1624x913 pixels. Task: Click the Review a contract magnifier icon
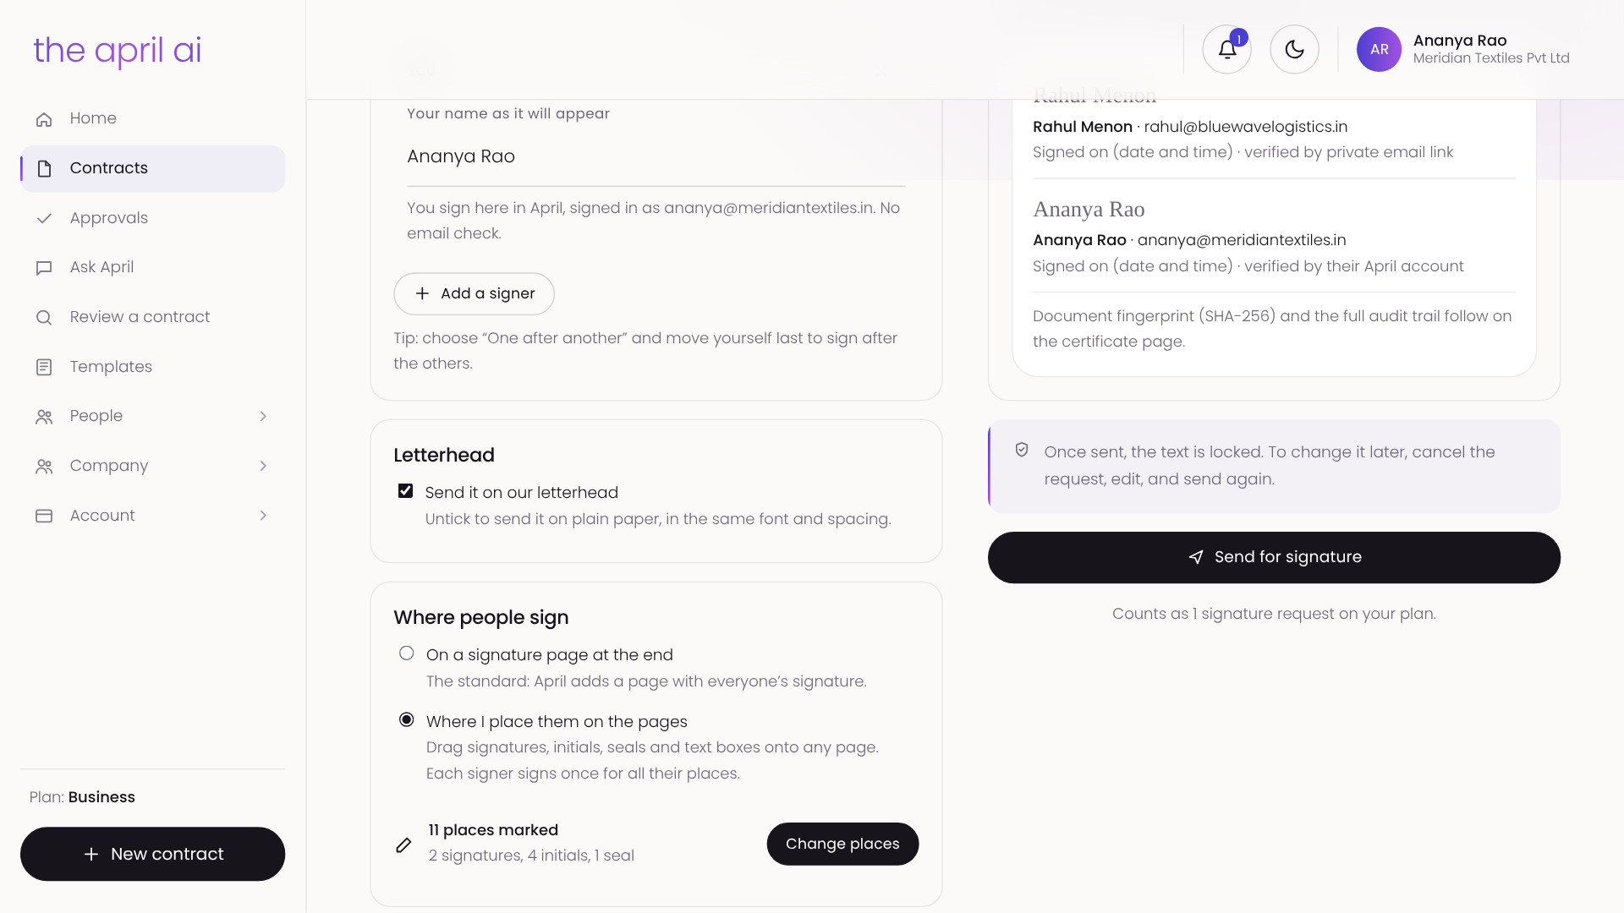[x=44, y=317]
